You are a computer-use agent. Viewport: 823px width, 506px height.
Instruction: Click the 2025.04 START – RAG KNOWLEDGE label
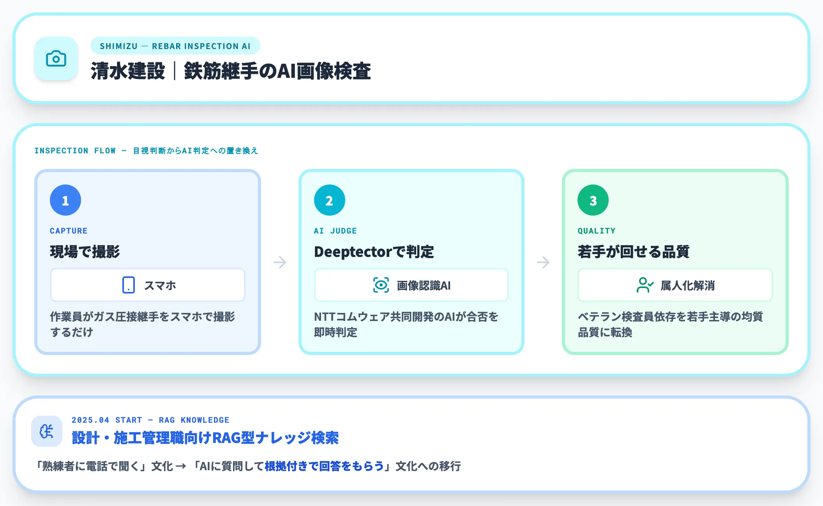pos(150,420)
